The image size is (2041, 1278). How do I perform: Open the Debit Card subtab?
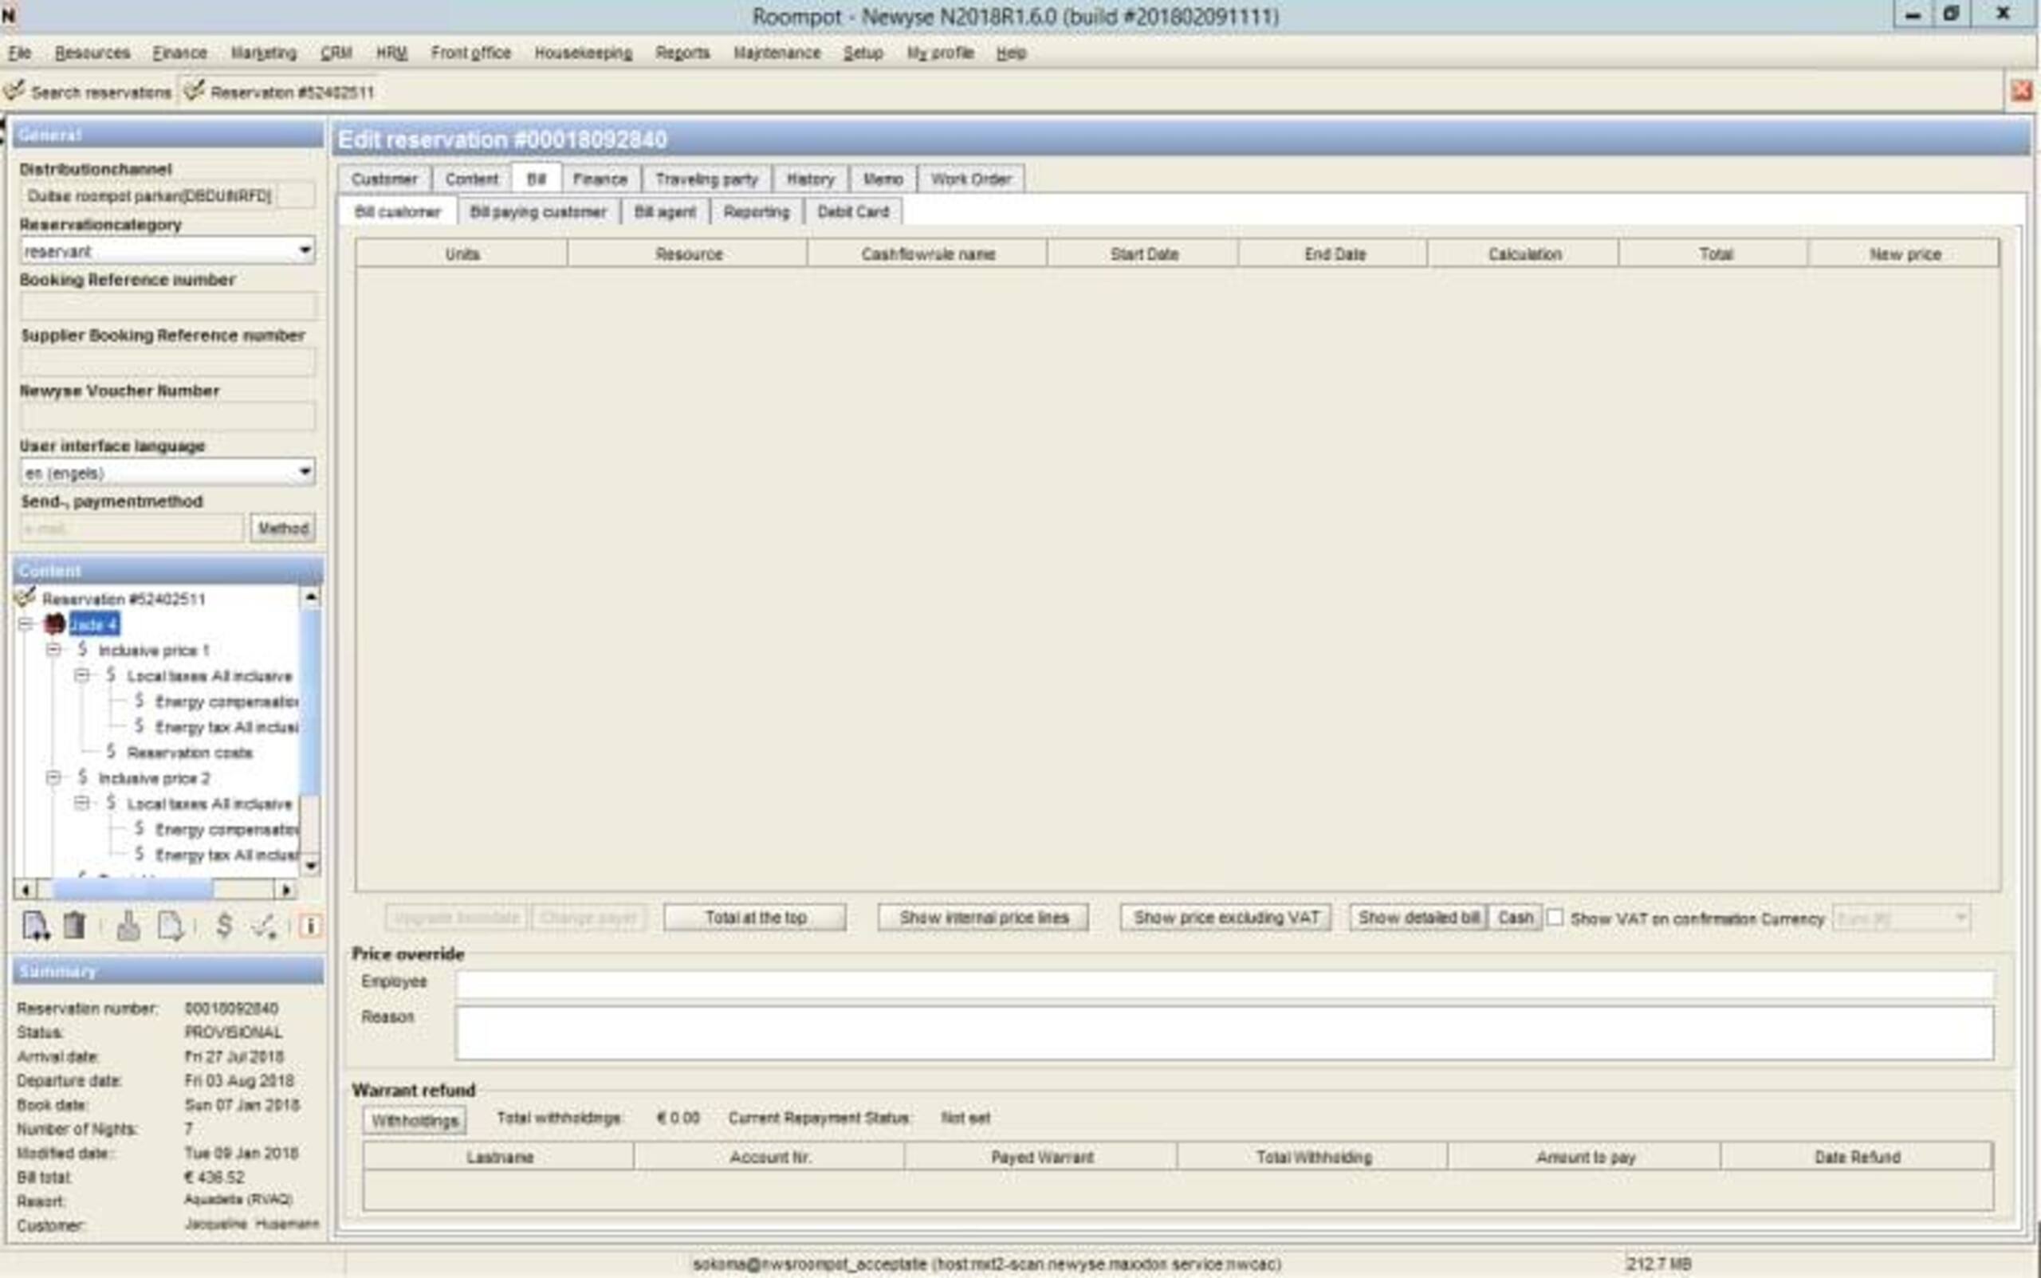pos(853,212)
